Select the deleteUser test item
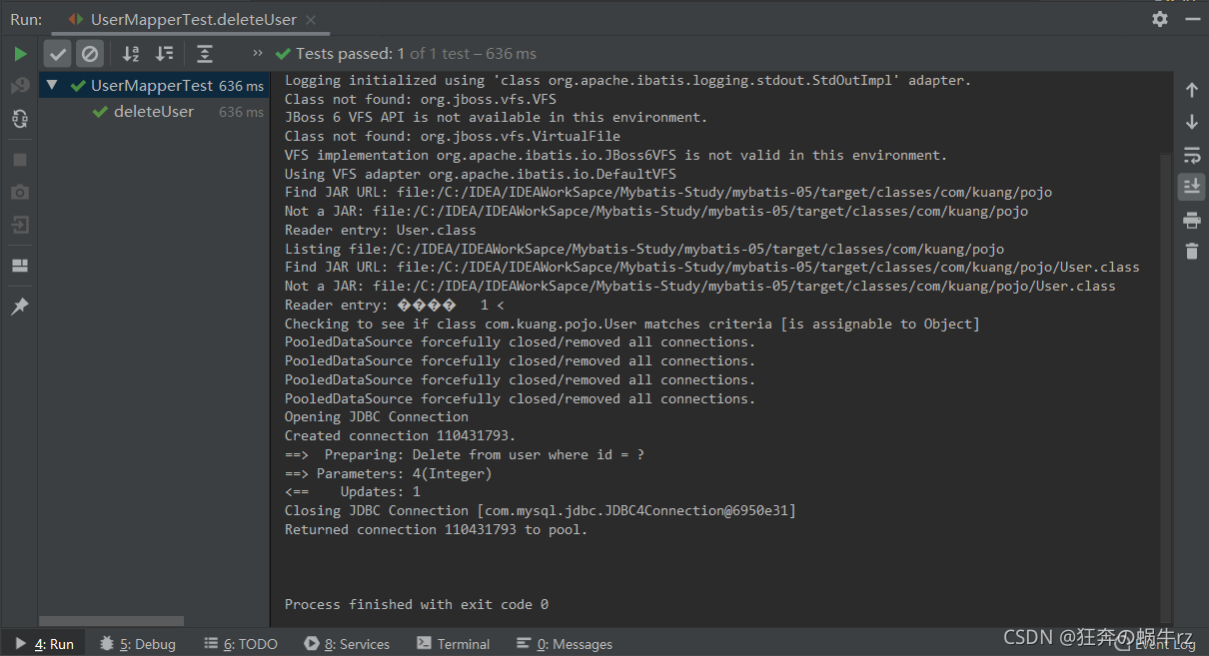The height and width of the screenshot is (656, 1209). point(154,112)
